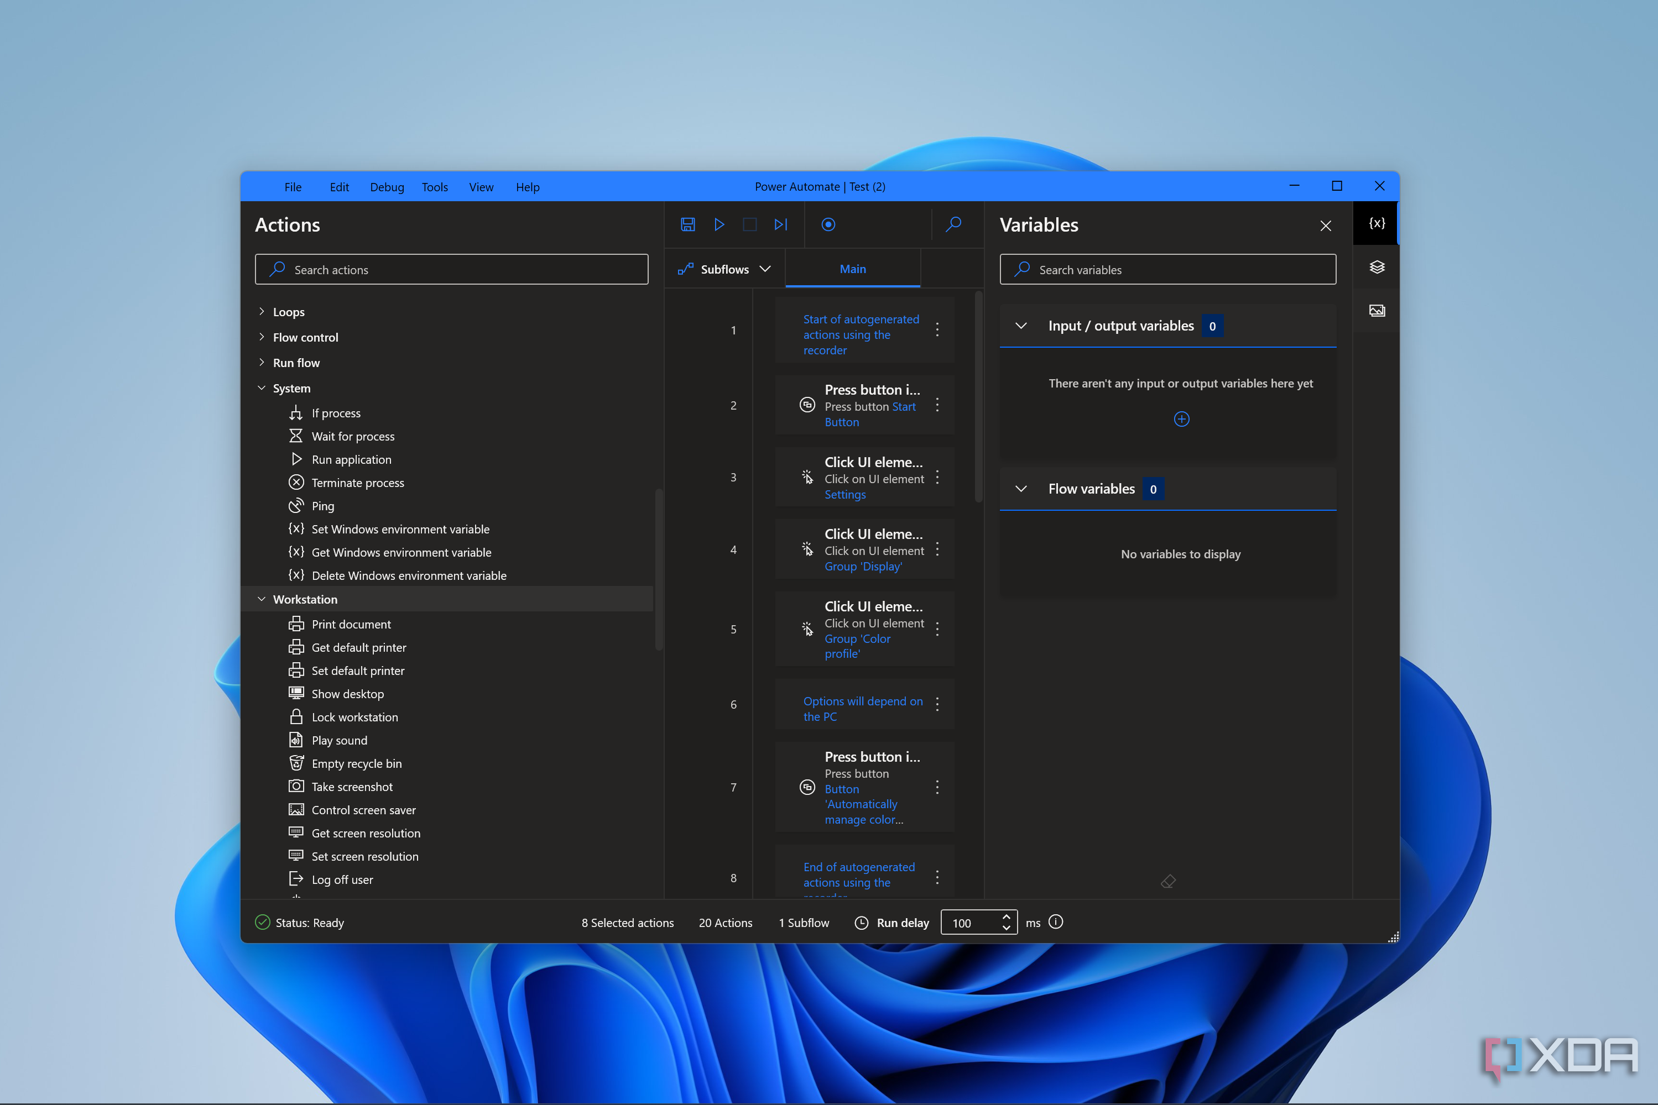This screenshot has width=1658, height=1105.
Task: Run the next action step icon
Action: point(780,224)
